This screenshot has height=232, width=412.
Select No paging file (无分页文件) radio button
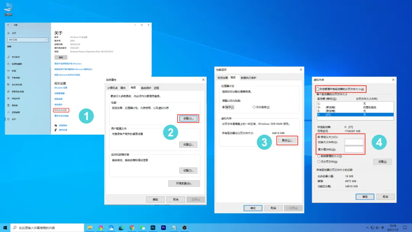(x=319, y=161)
